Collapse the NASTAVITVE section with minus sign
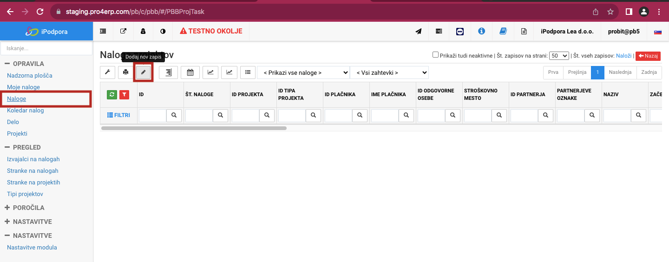669x262 pixels. [28, 236]
